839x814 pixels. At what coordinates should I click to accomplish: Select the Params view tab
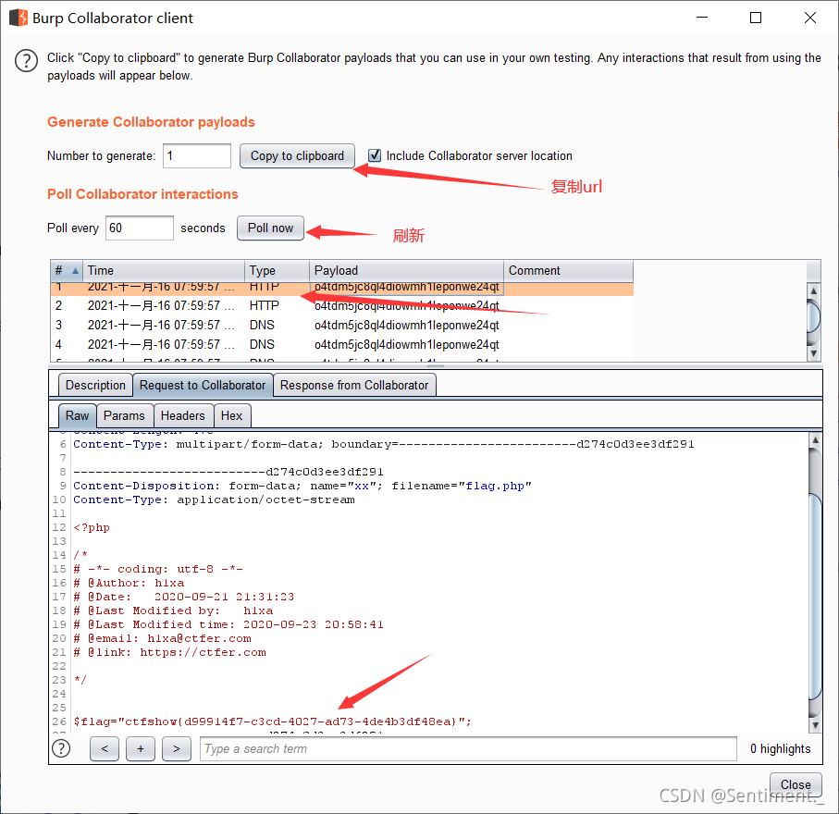pos(124,416)
